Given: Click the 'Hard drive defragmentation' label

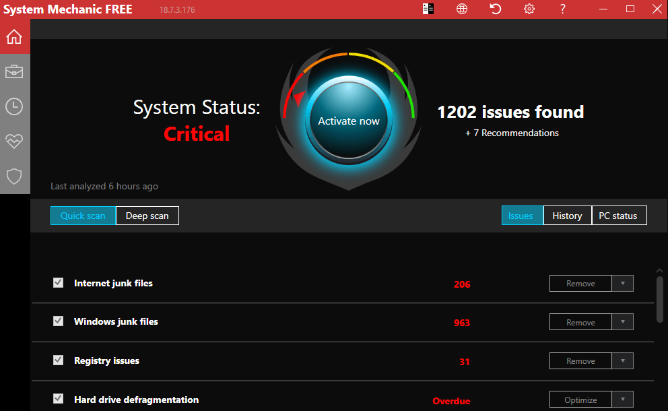Looking at the screenshot, I should pyautogui.click(x=136, y=400).
